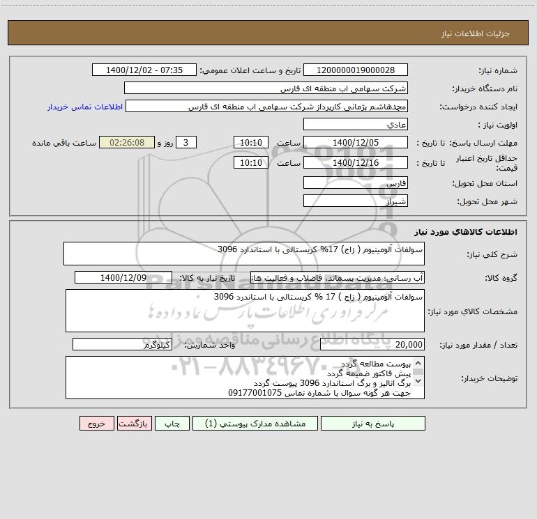Click price validity date 1400/12/16
Image resolution: width=537 pixels, height=519 pixels.
coord(356,162)
